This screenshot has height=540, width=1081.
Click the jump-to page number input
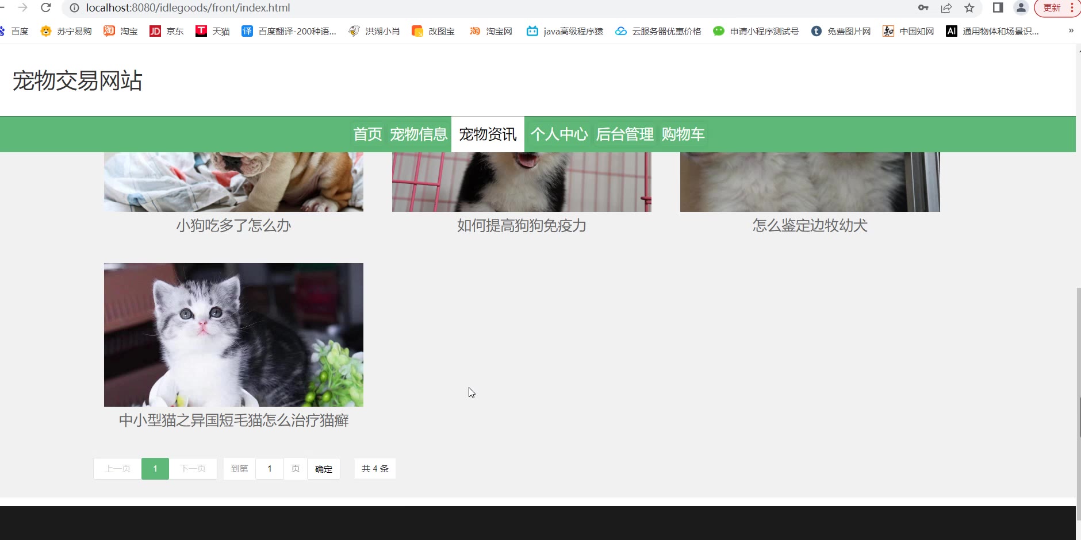click(x=270, y=469)
